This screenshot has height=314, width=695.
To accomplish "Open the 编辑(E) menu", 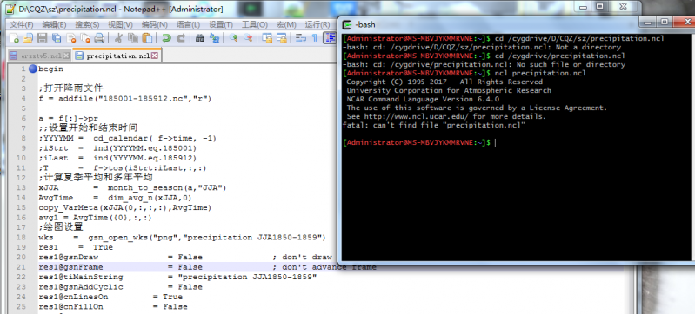I will point(54,25).
